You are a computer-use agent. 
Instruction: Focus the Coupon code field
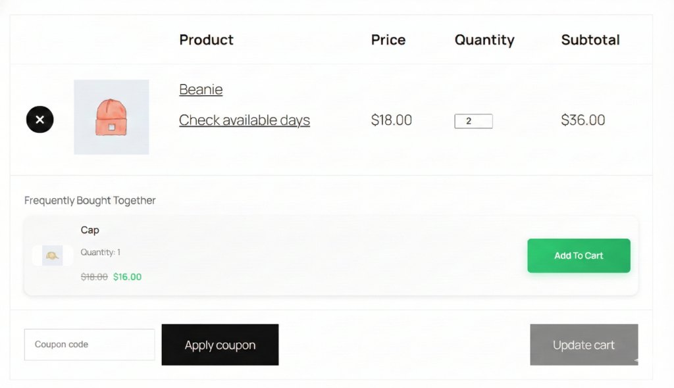pyautogui.click(x=90, y=345)
